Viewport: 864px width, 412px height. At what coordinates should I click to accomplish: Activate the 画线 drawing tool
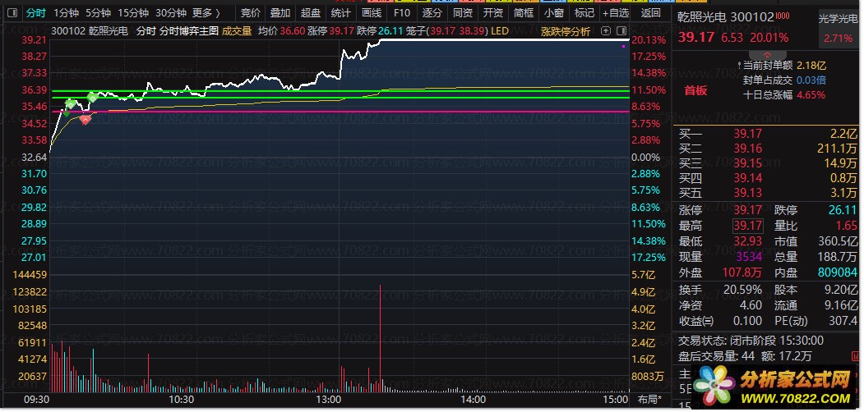coord(372,12)
